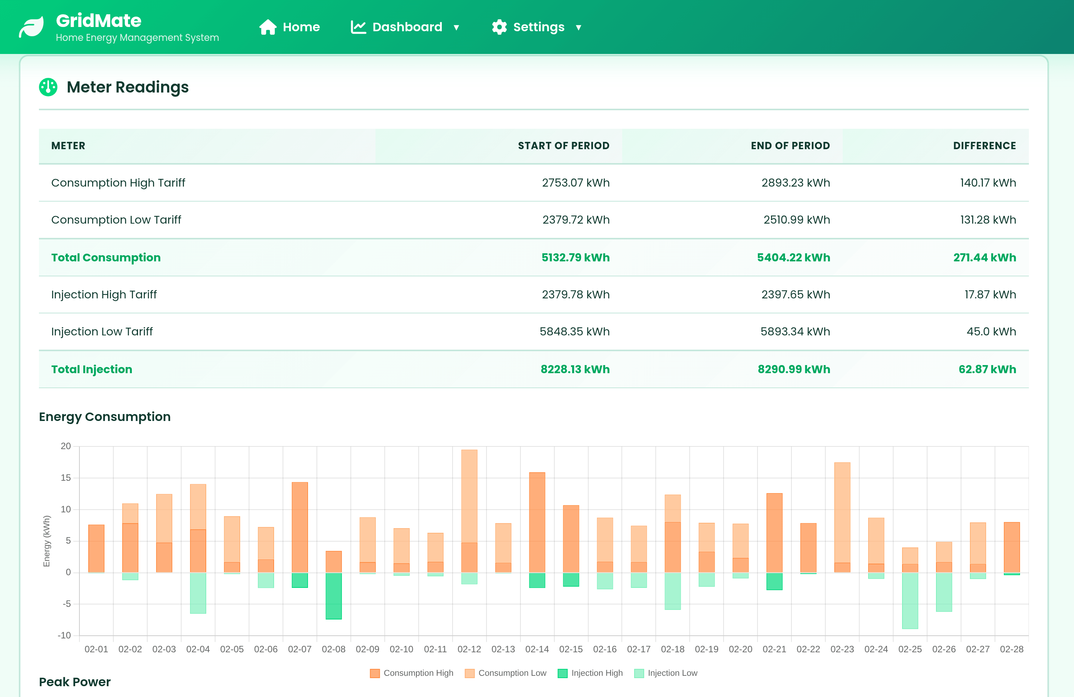Click the Meter Readings gauge icon

coord(48,87)
